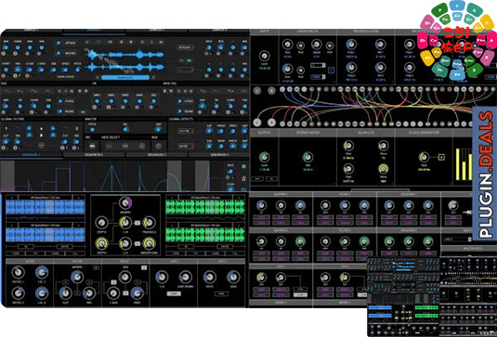
Task: Toggle the small square between LIN and TRIANGLE knobs
Action: click(x=137, y=223)
